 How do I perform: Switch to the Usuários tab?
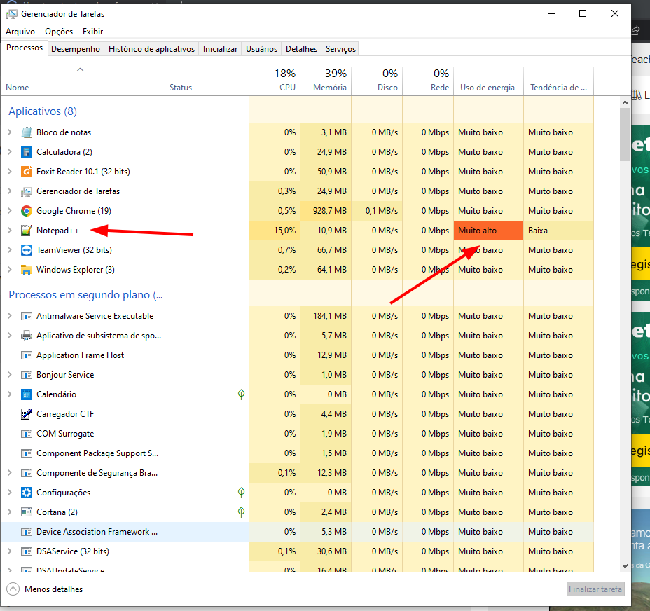coord(261,49)
